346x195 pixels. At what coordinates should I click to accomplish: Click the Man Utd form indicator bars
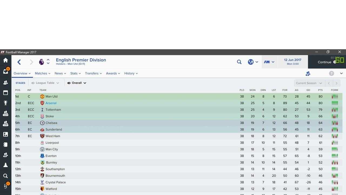point(335,96)
